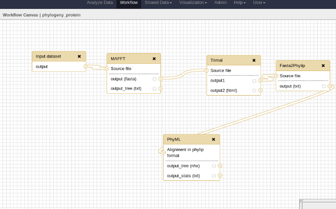The image size is (336, 209).
Task: Mark MAFFT output_tree (txt) as workflow output
Action: 155,89
